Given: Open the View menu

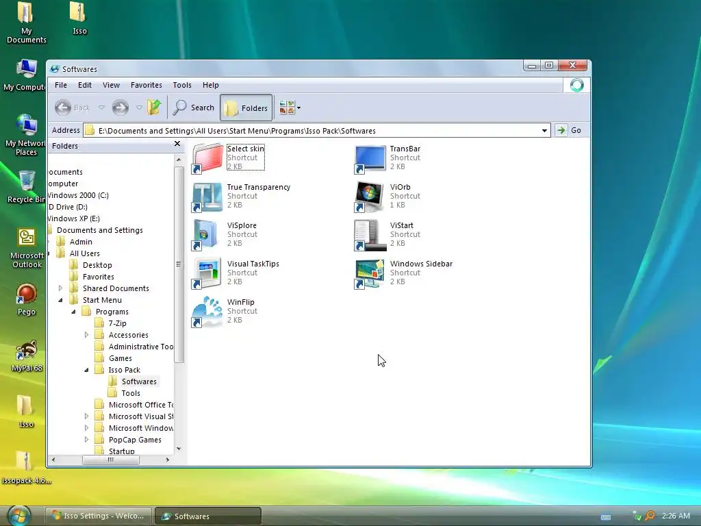Looking at the screenshot, I should point(111,85).
